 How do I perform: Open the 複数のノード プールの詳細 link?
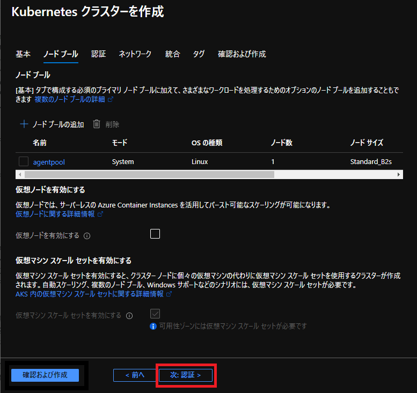pyautogui.click(x=70, y=99)
